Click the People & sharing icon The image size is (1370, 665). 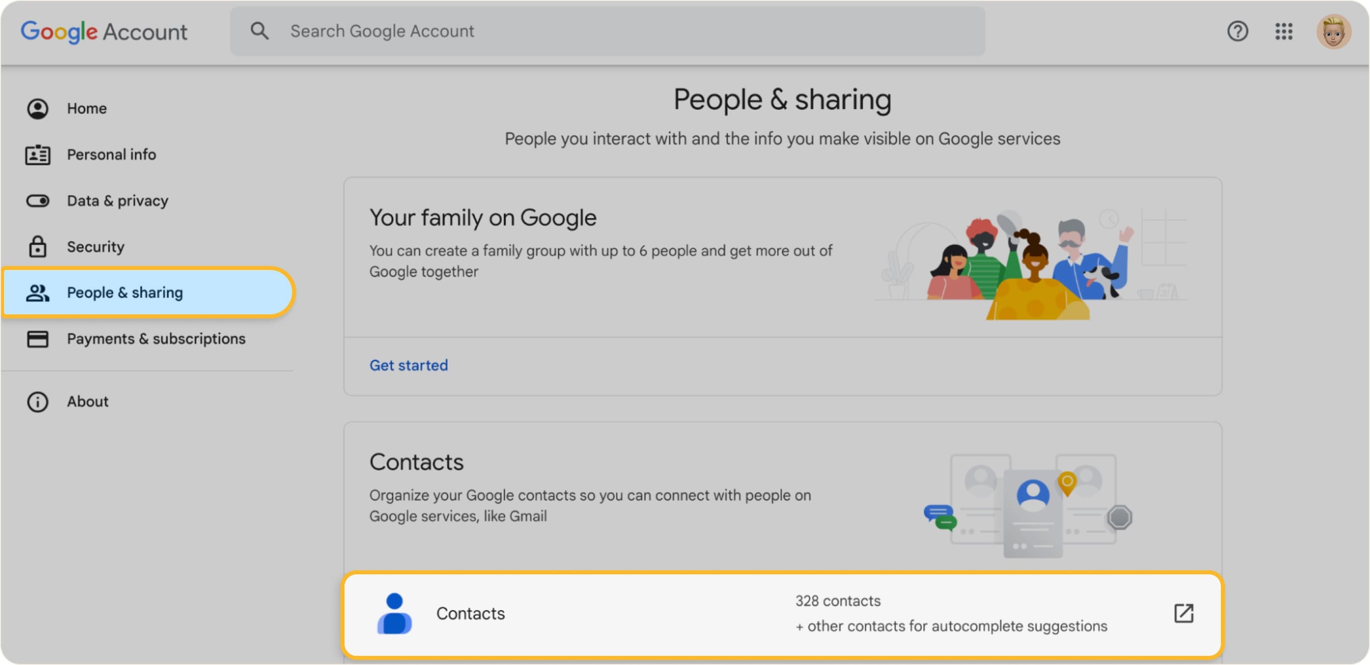37,292
